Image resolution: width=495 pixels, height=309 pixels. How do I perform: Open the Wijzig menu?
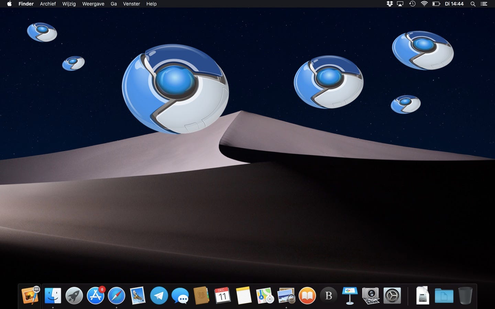[x=69, y=4]
